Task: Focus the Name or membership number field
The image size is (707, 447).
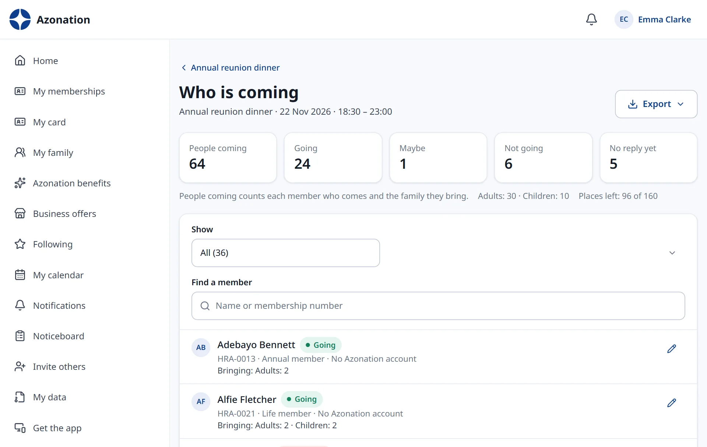Action: (438, 306)
